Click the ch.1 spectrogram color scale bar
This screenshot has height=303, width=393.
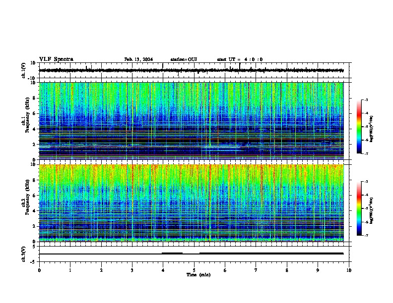click(x=359, y=127)
